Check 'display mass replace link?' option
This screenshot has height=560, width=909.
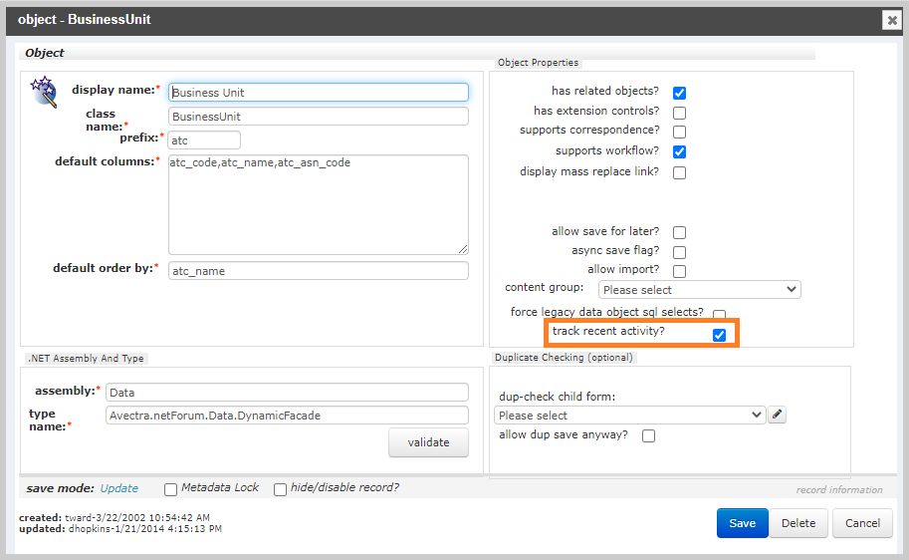click(x=679, y=173)
